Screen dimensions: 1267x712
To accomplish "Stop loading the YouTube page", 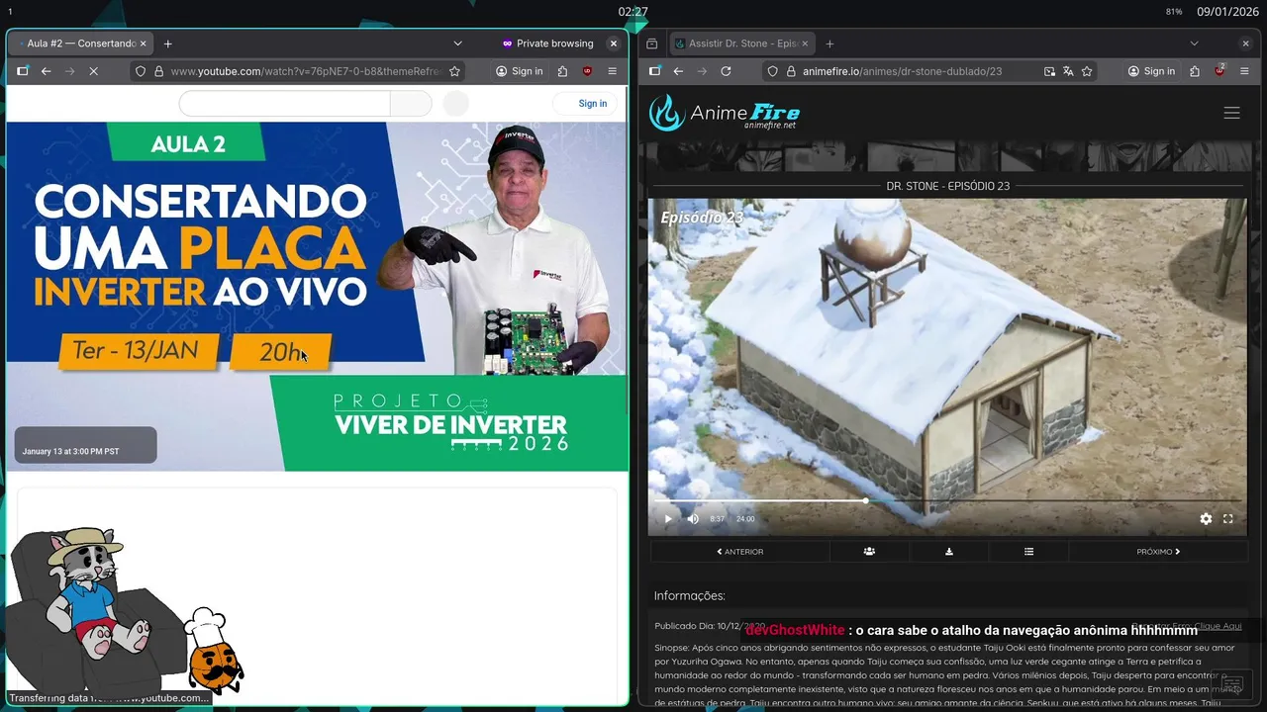I will click(x=93, y=71).
